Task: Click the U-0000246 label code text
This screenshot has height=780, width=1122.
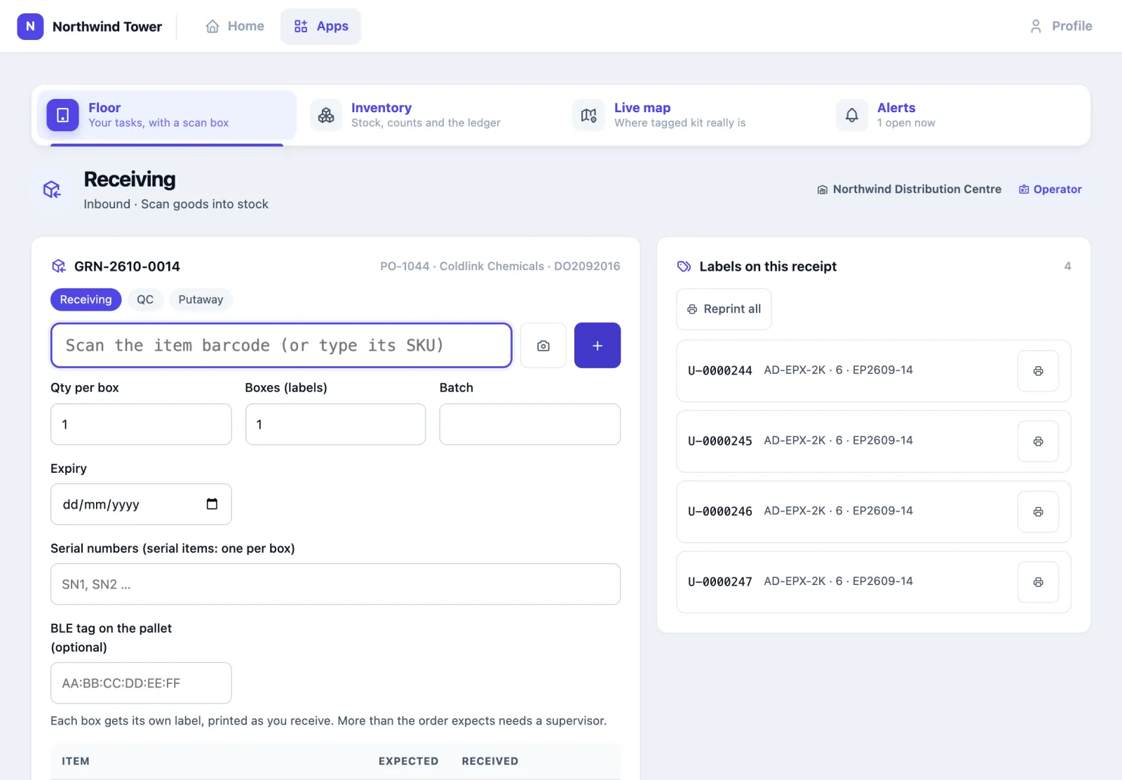Action: (x=719, y=511)
